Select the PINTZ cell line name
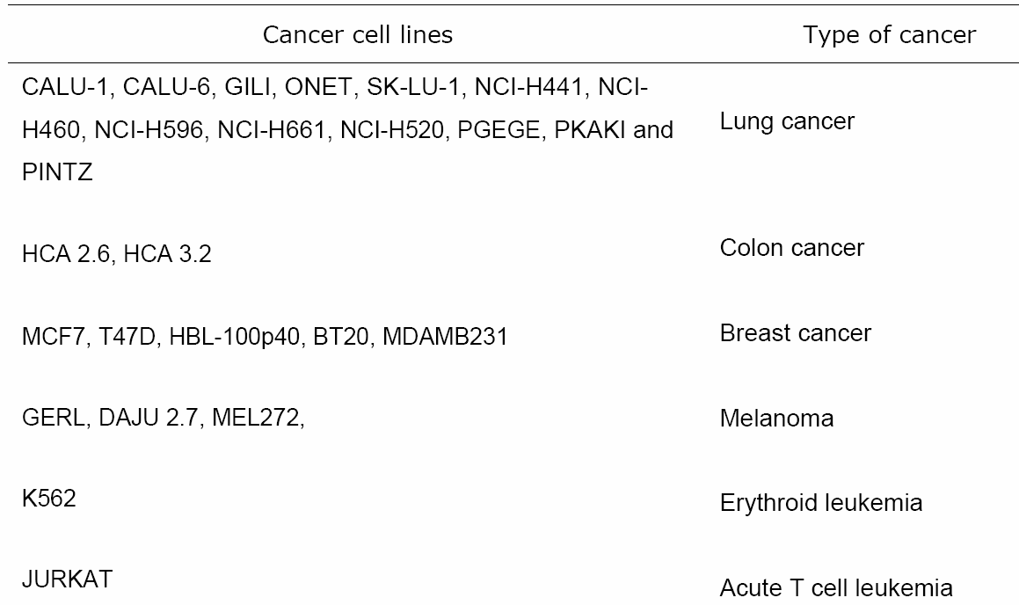 (57, 172)
